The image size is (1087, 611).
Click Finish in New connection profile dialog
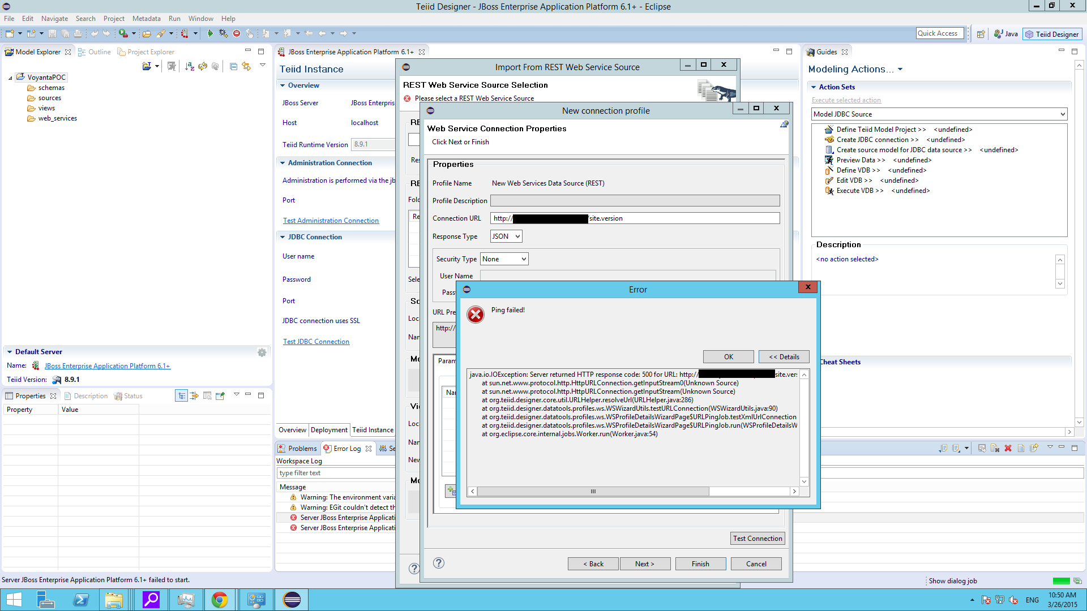700,564
